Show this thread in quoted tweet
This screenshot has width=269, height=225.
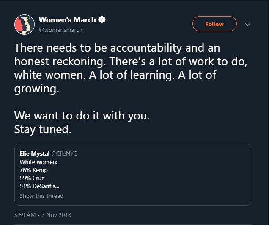(x=41, y=196)
